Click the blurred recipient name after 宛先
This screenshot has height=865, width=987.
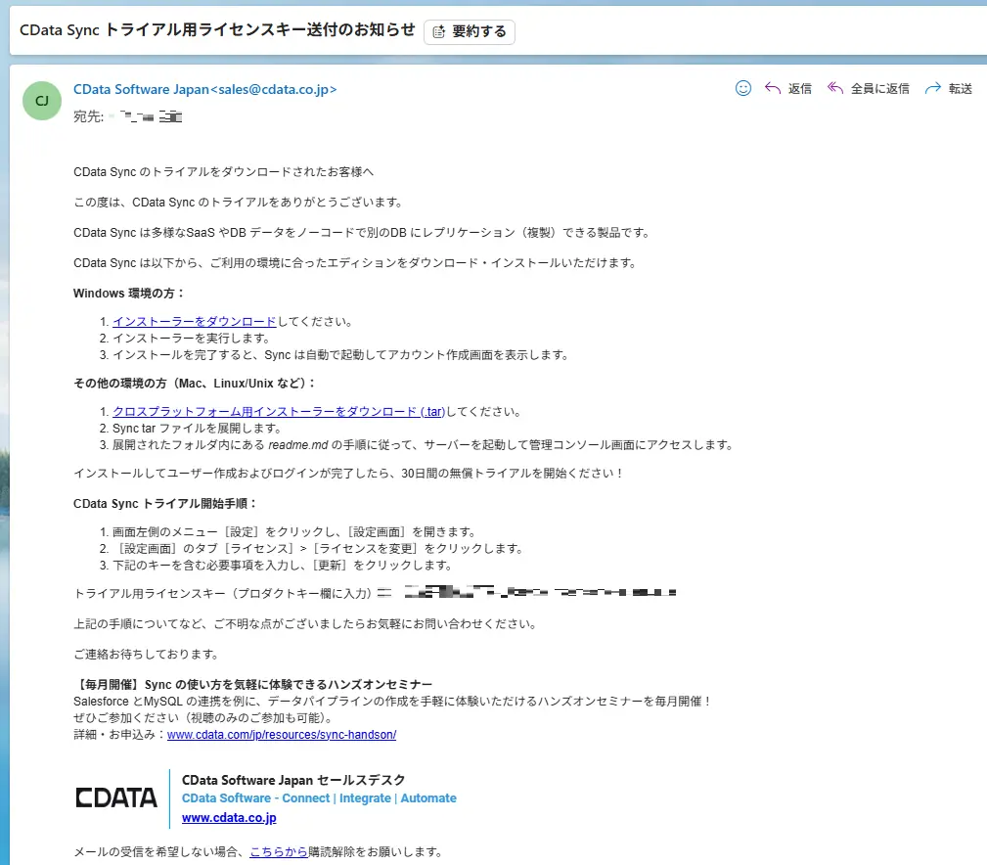tap(146, 116)
